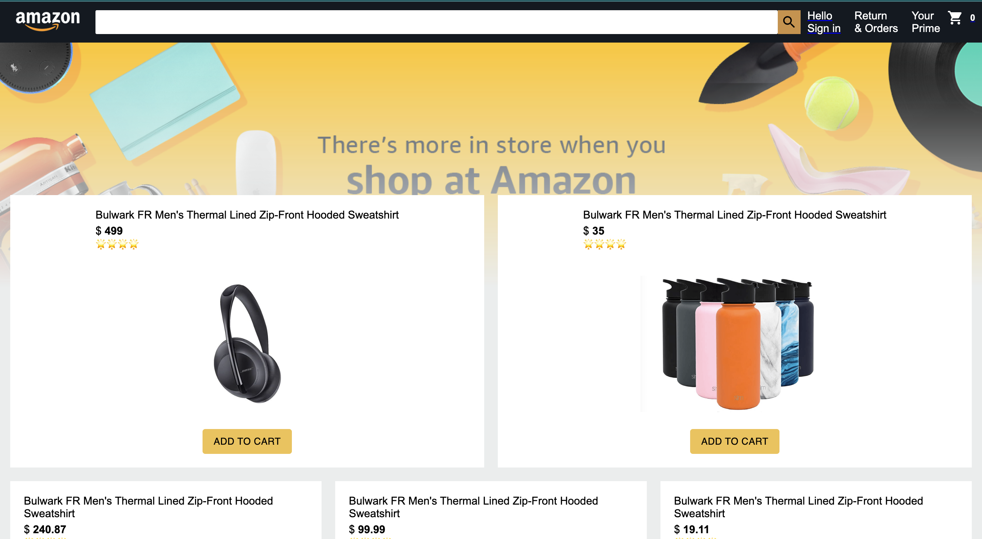Open Return & Orders menu item

(876, 22)
